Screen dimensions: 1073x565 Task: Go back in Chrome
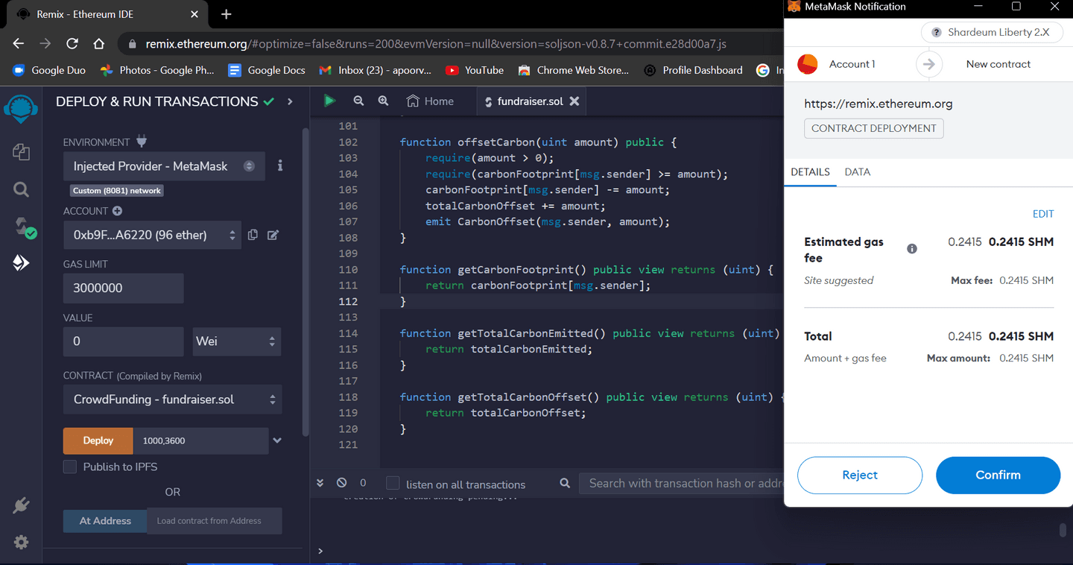pos(19,44)
